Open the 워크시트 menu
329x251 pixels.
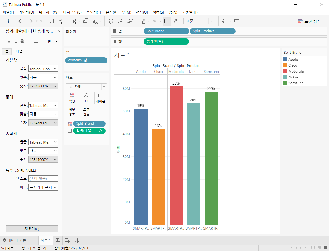[x=48, y=12]
